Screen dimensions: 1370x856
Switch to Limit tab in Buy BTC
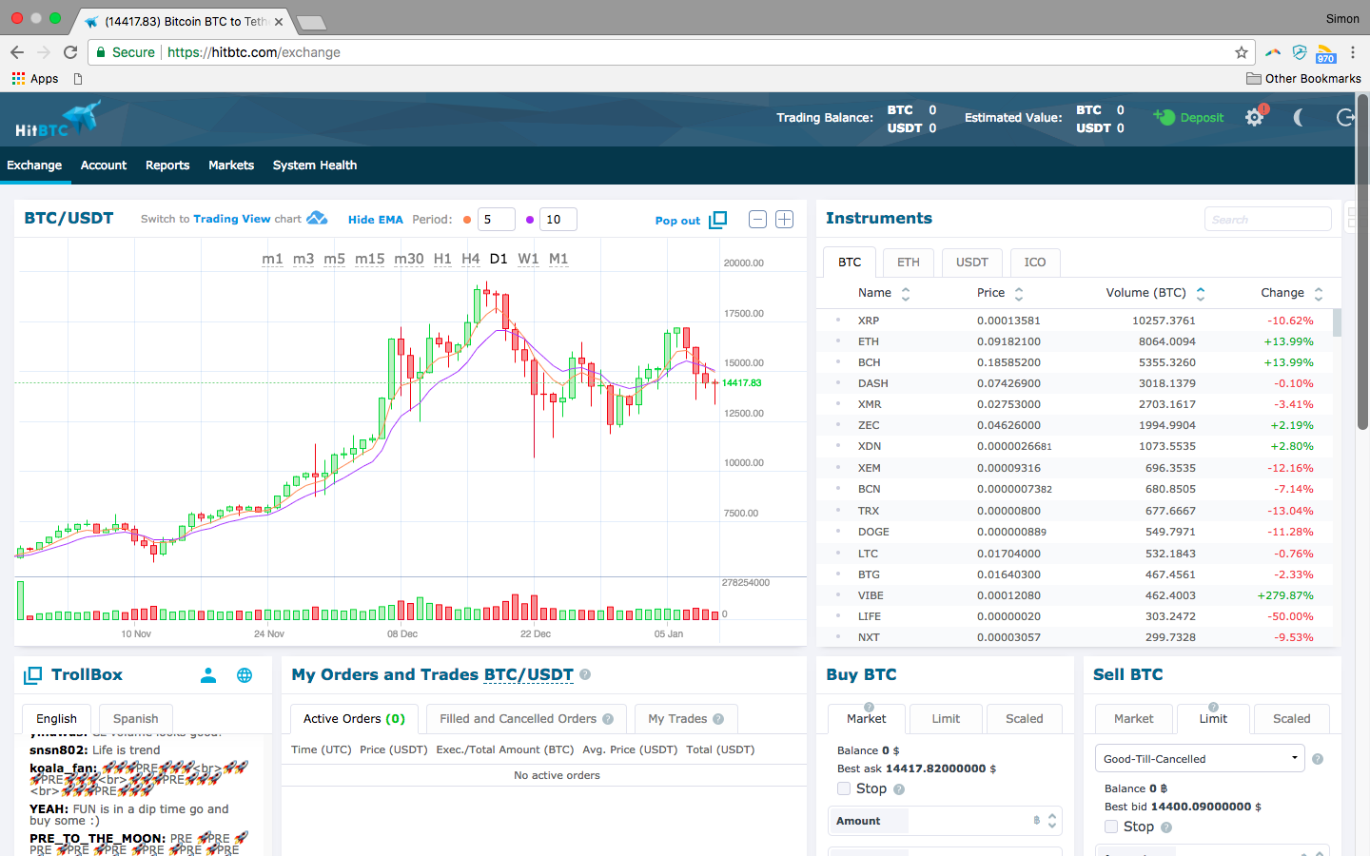946,719
